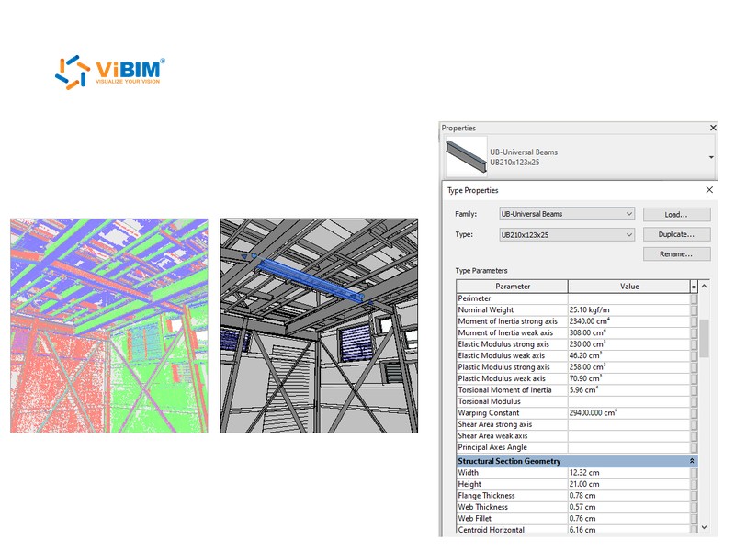The height and width of the screenshot is (551, 735).
Task: Select the Principal Axes Angle parameter label
Action: pos(492,447)
